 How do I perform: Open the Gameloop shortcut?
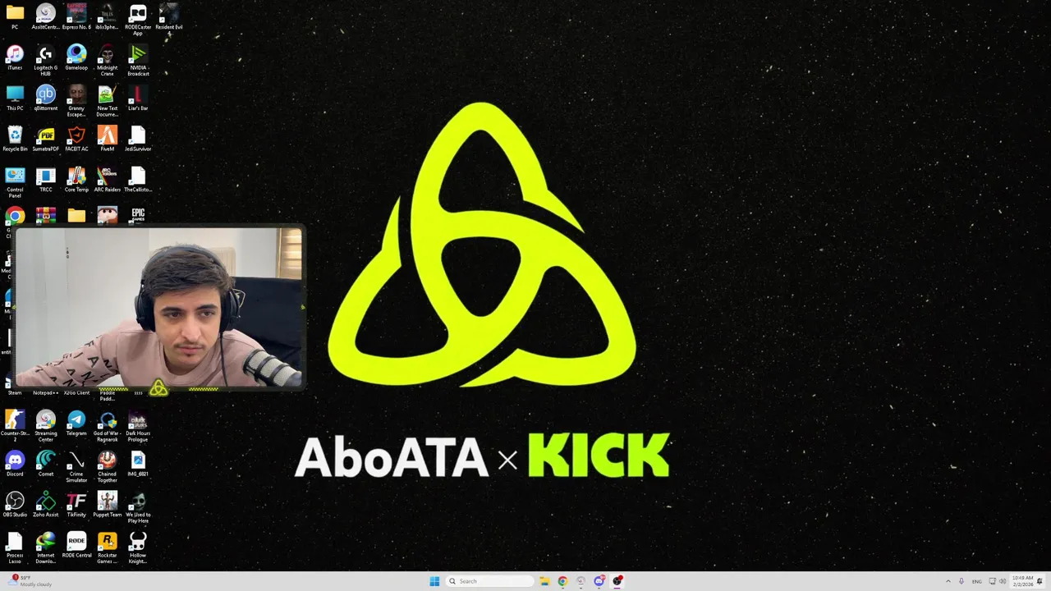tap(76, 57)
